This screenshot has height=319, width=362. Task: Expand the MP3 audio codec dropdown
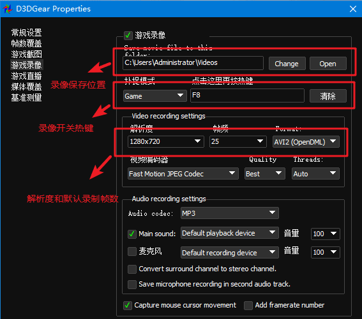point(229,213)
